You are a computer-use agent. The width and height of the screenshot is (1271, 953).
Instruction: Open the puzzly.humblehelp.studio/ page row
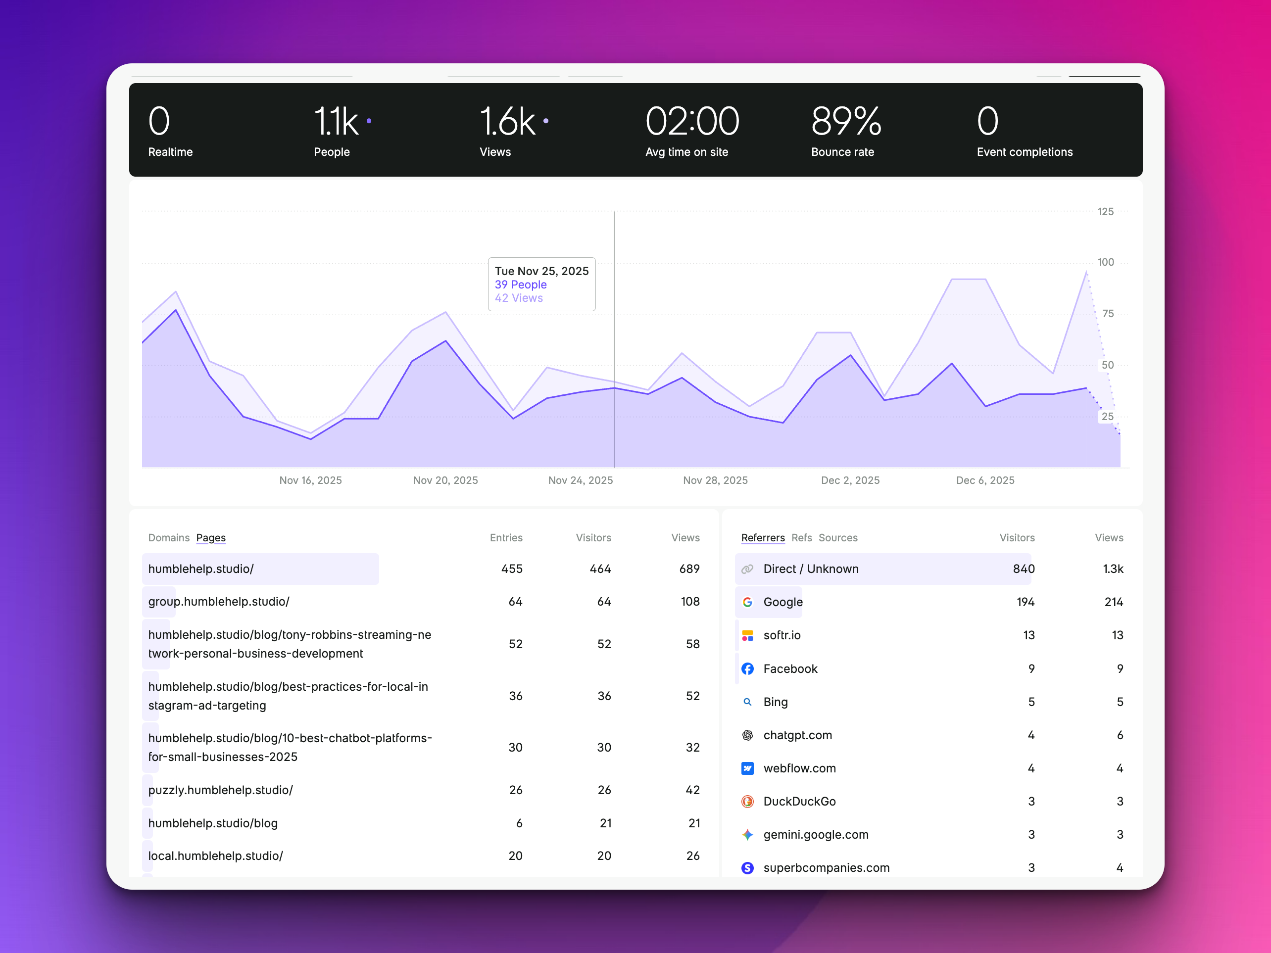221,790
